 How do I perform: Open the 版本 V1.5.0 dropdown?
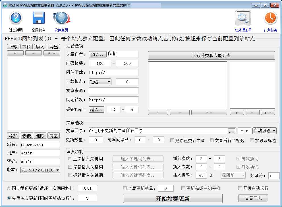click(40, 170)
